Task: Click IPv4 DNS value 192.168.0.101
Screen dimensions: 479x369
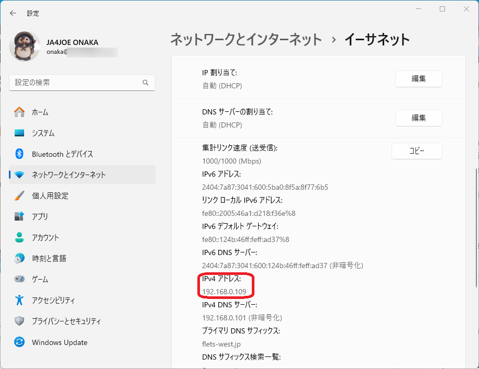Action: click(224, 318)
